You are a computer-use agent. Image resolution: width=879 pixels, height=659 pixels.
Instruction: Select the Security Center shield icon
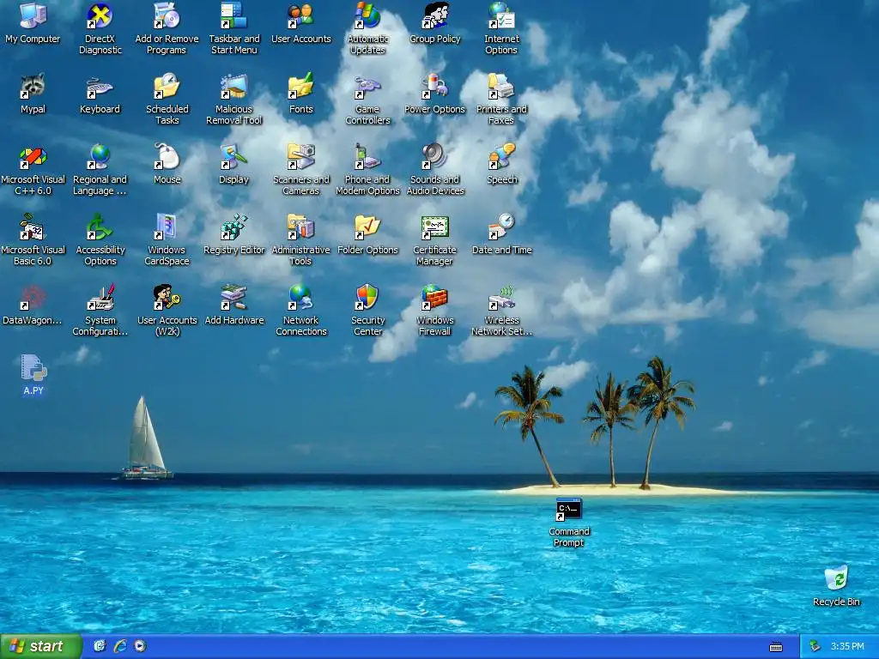pyautogui.click(x=367, y=298)
